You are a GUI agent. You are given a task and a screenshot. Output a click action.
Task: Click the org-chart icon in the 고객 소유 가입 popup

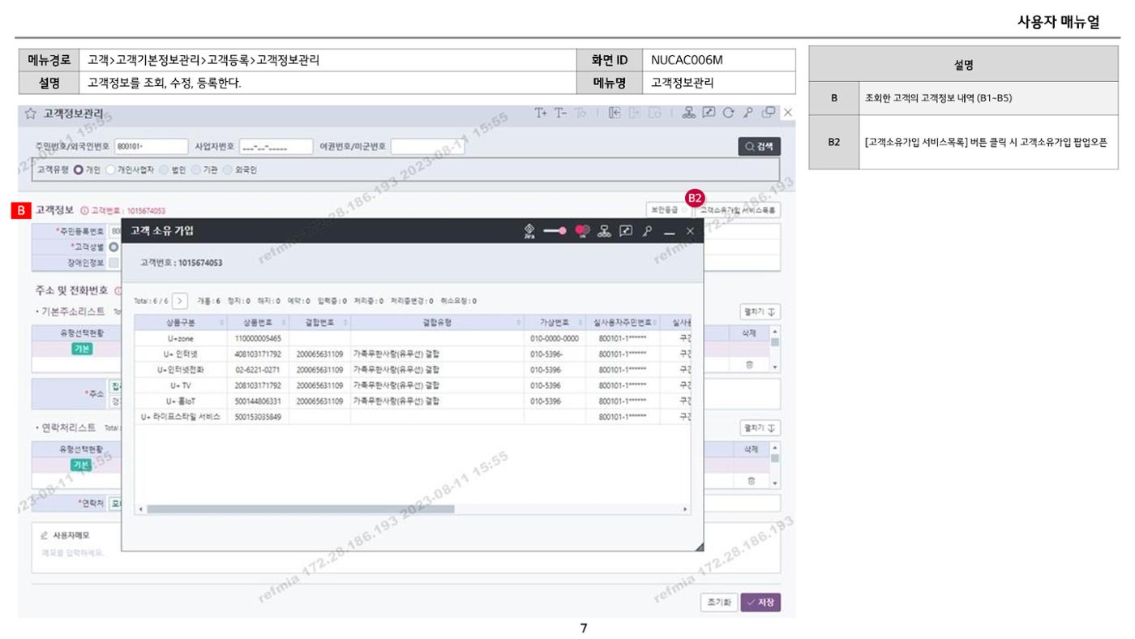pos(604,231)
